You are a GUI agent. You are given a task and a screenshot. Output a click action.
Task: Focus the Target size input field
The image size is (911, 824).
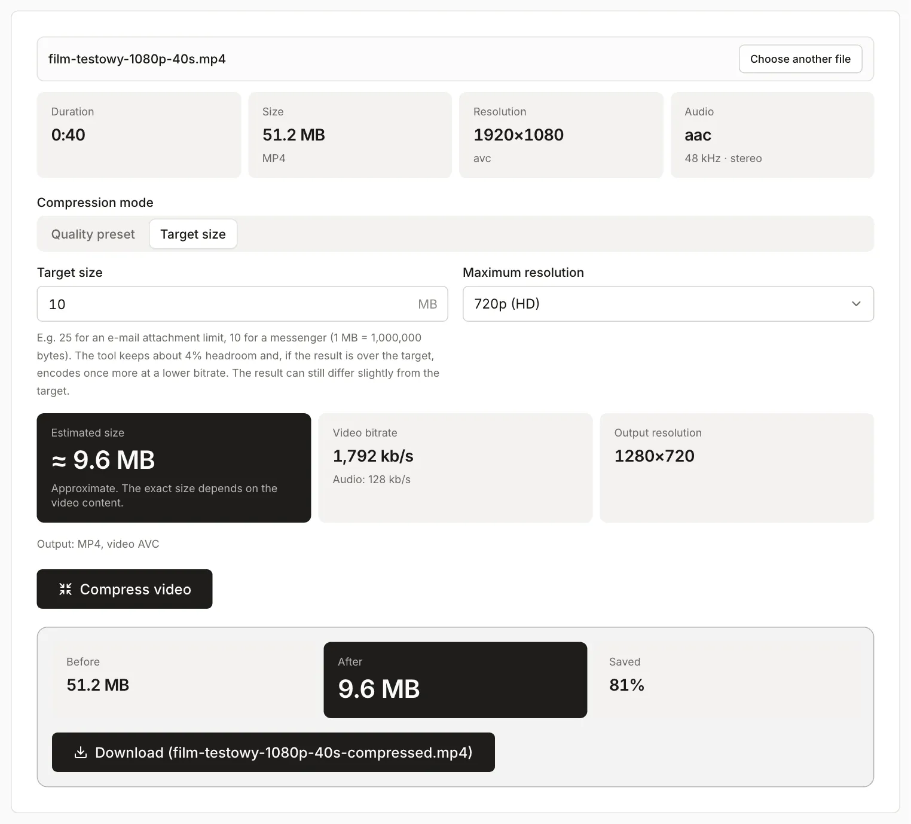click(x=242, y=304)
